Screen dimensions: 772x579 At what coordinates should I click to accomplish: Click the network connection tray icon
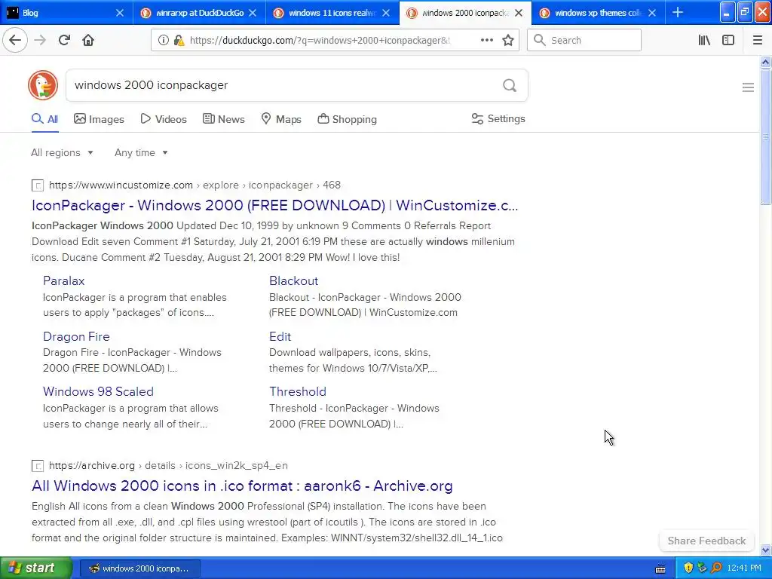702,568
